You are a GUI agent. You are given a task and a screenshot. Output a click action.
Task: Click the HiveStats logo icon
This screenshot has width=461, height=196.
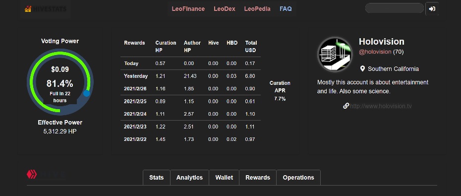tap(28, 9)
